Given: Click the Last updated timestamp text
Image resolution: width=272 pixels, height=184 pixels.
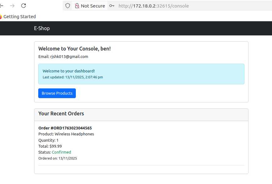Looking at the screenshot, I should 73,77.
